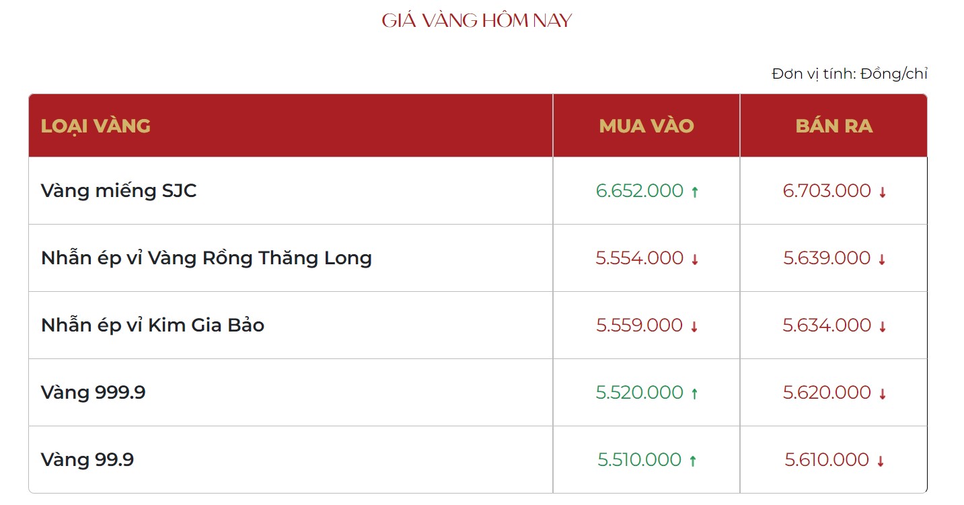Click red down arrow beside 5.639.000
This screenshot has width=964, height=505.
click(882, 260)
